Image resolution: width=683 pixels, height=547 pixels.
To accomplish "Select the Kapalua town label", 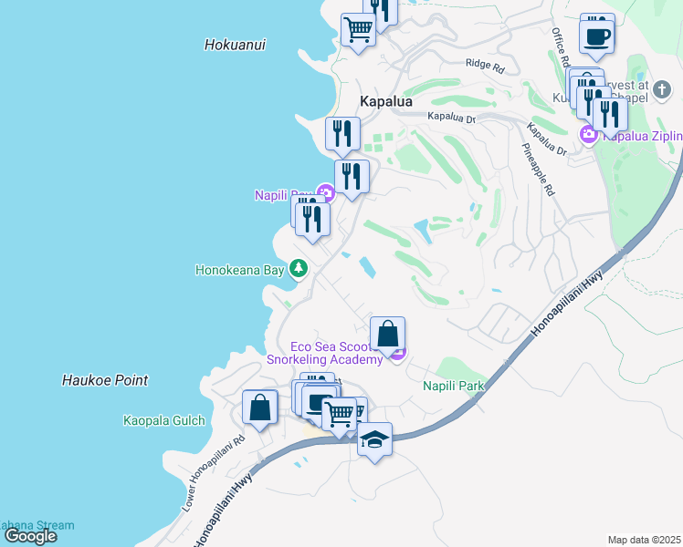I will (x=387, y=102).
